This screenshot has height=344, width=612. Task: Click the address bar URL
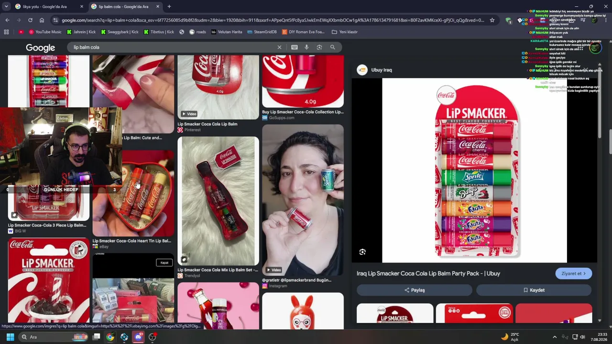[x=273, y=20]
